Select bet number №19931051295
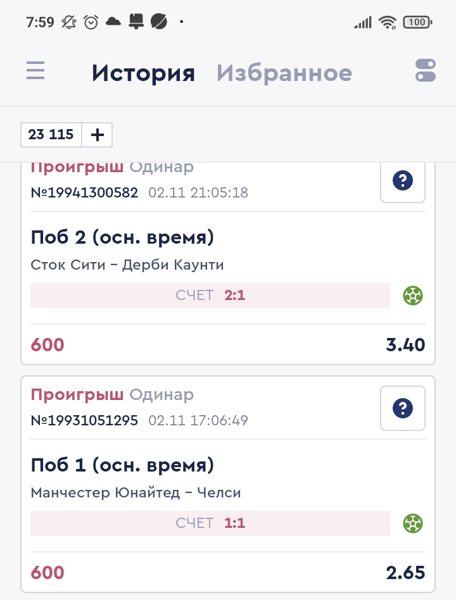This screenshot has width=456, height=600. (84, 420)
